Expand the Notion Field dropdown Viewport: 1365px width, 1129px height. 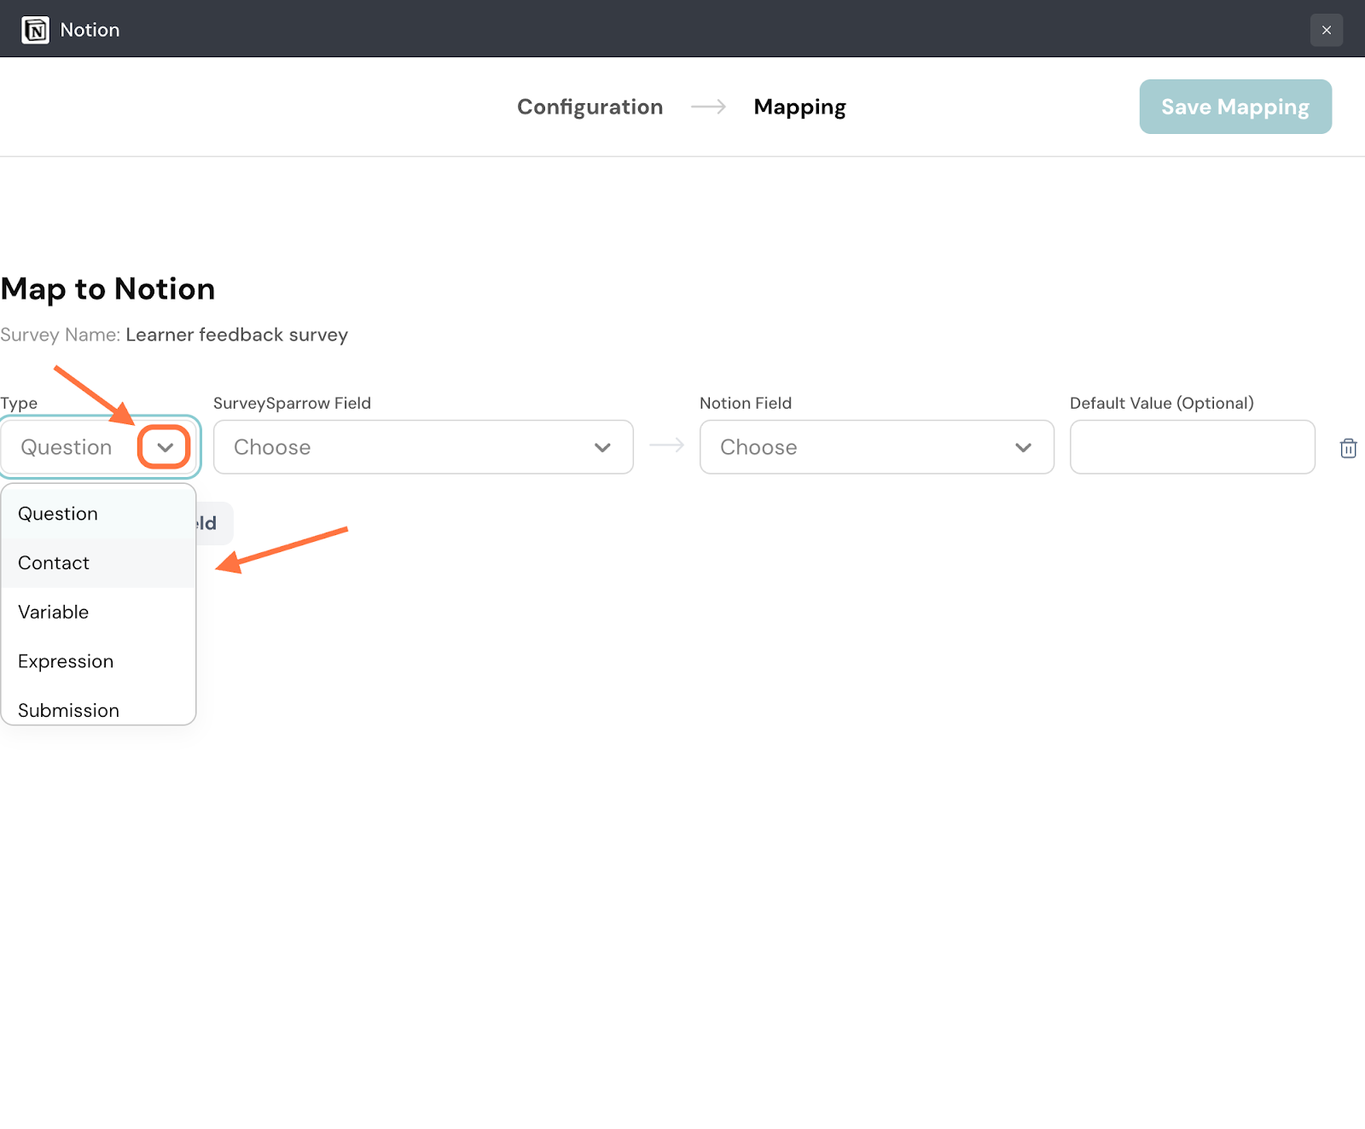tap(876, 447)
